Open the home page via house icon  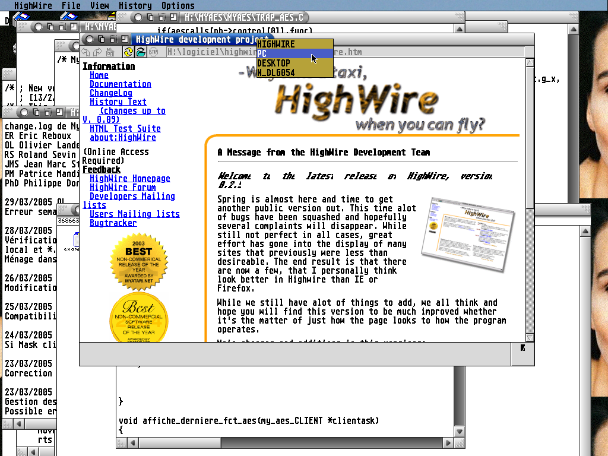110,52
